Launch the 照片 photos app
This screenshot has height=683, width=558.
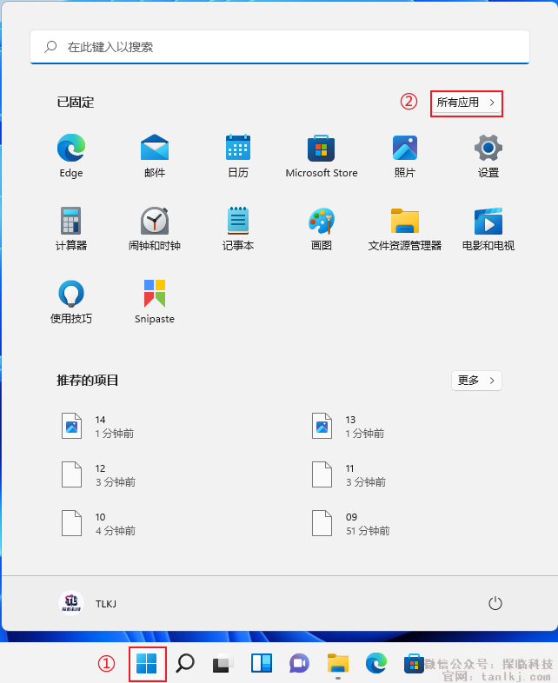click(405, 156)
